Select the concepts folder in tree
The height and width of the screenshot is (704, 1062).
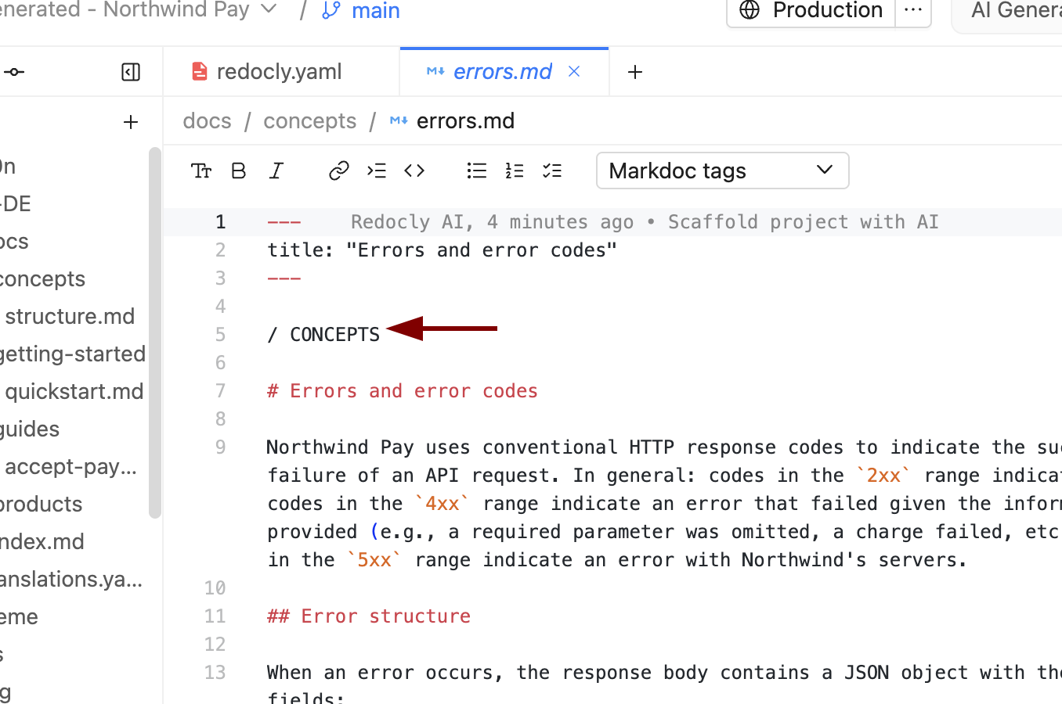click(x=42, y=278)
